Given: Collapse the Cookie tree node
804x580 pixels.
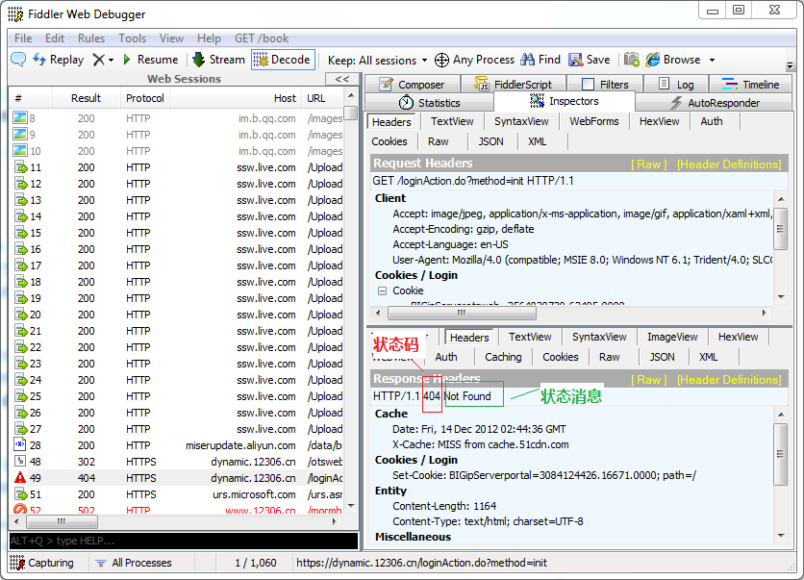Looking at the screenshot, I should tap(382, 290).
